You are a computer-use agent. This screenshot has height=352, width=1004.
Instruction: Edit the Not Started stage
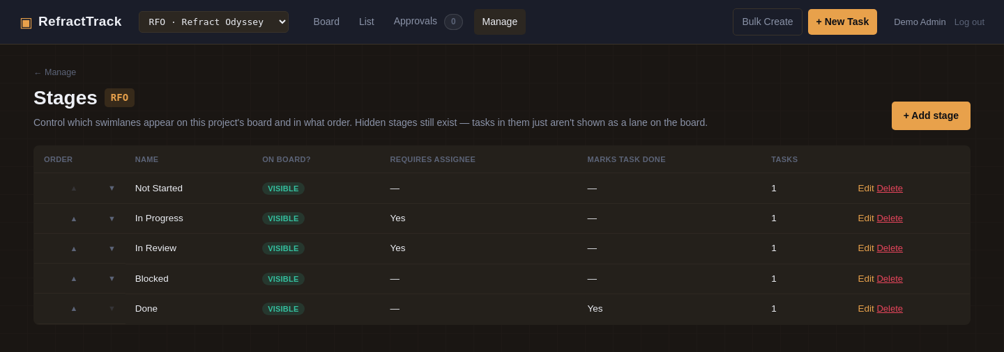866,188
